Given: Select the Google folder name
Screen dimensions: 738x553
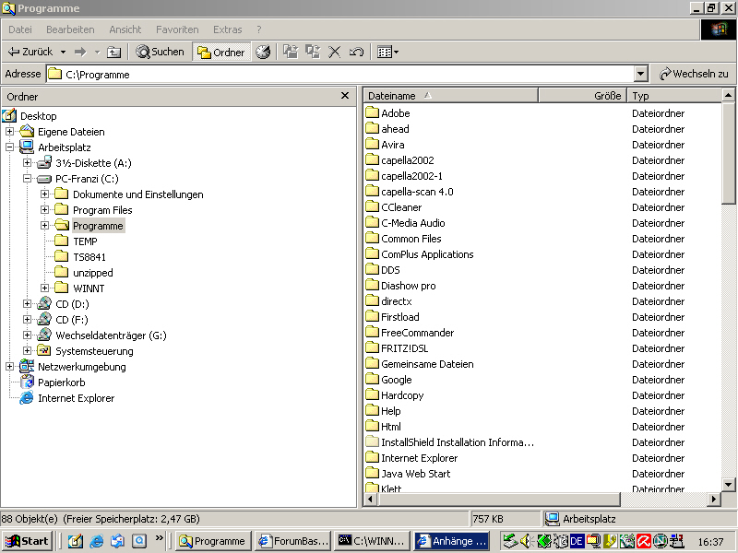Looking at the screenshot, I should point(397,380).
